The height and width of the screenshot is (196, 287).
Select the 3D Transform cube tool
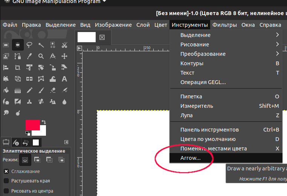tap(18, 79)
